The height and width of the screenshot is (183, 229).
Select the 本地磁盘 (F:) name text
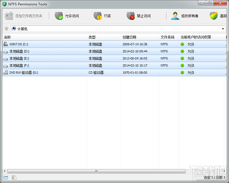point(19,65)
